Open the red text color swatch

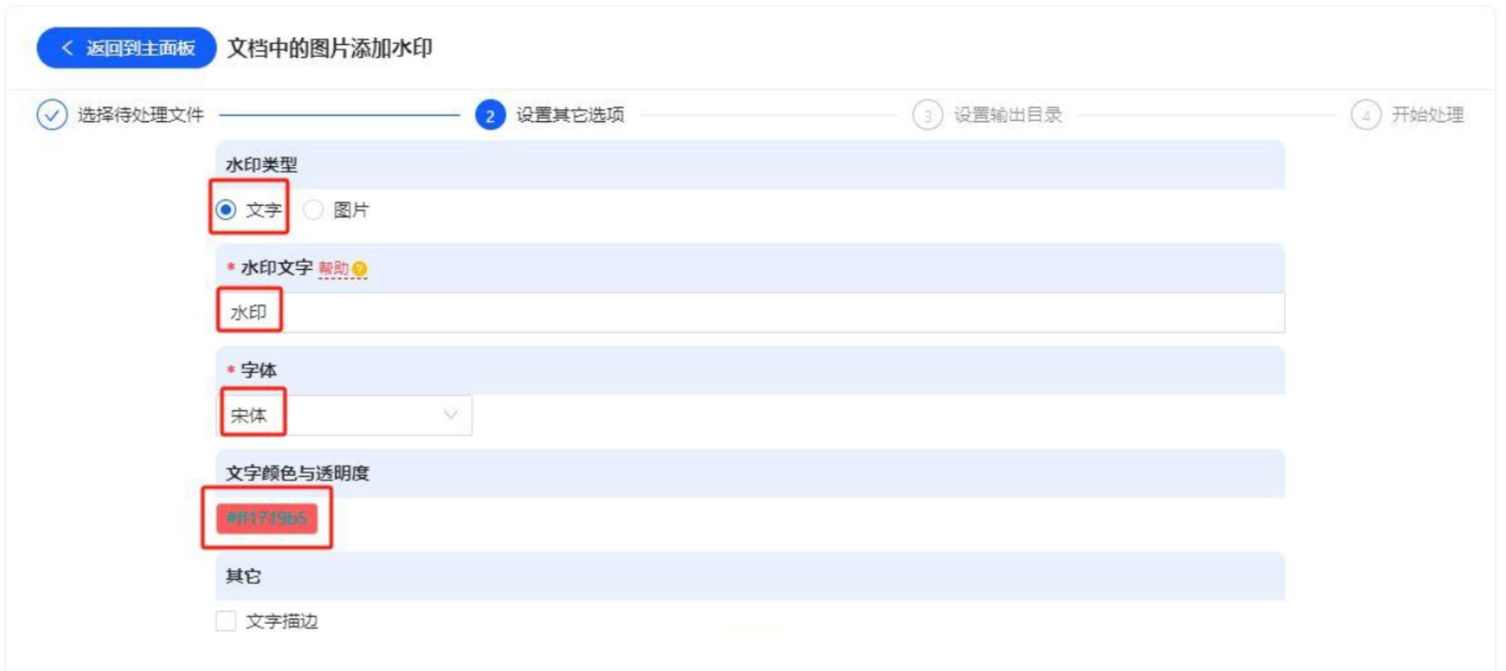point(267,518)
